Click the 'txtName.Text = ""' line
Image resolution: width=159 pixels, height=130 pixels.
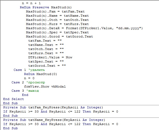[x=46, y=45]
